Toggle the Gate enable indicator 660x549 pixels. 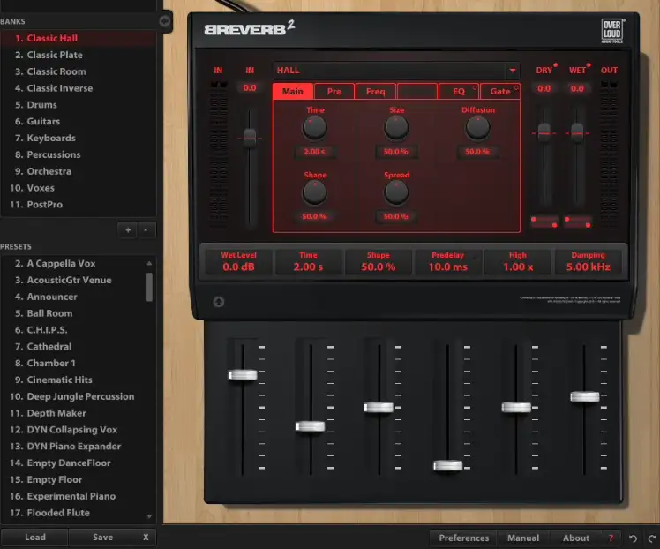click(x=516, y=87)
